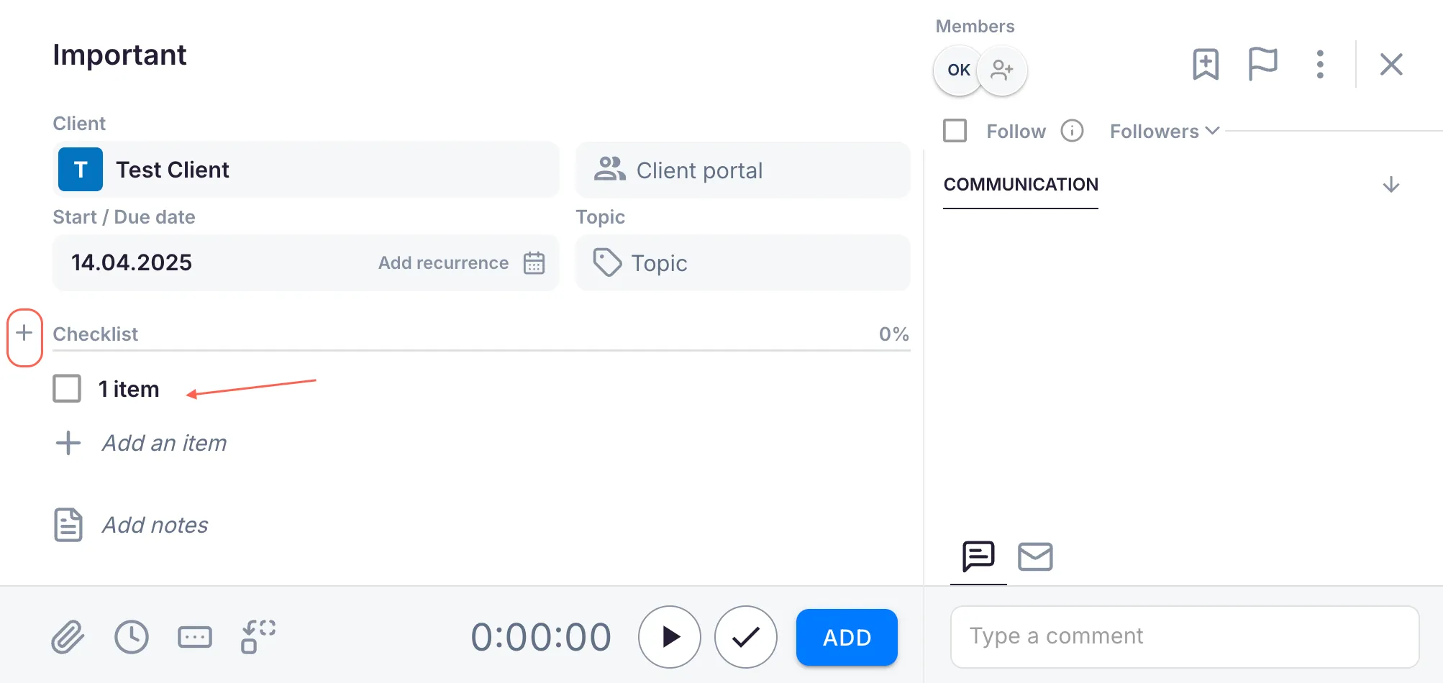Viewport: 1443px width, 683px height.
Task: Start the timer play button
Action: pos(670,637)
